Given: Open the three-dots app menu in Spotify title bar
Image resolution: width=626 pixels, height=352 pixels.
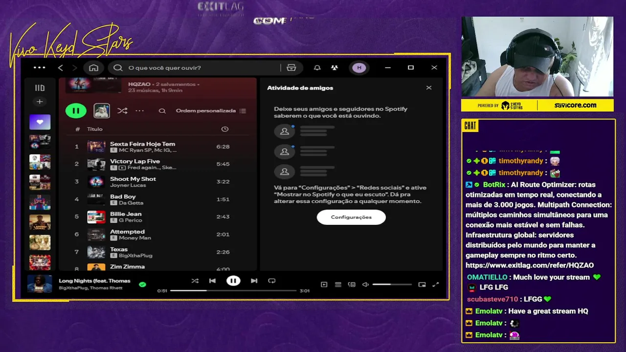Looking at the screenshot, I should click(x=39, y=67).
